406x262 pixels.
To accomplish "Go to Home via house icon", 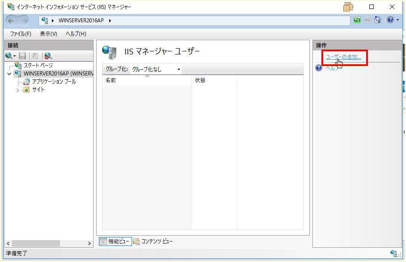I will coord(378,20).
